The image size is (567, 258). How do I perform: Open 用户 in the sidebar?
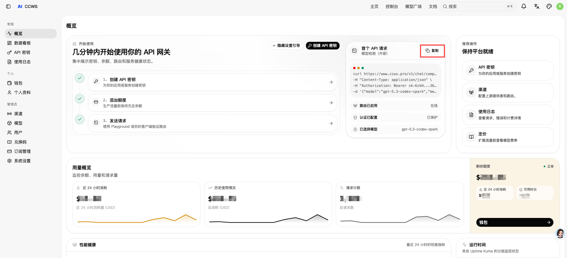point(31,133)
